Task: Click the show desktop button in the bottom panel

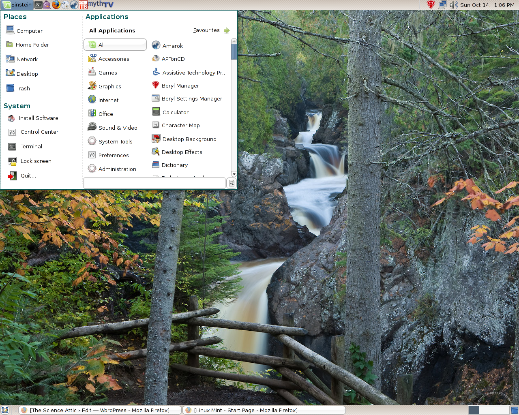Action: pos(5,410)
